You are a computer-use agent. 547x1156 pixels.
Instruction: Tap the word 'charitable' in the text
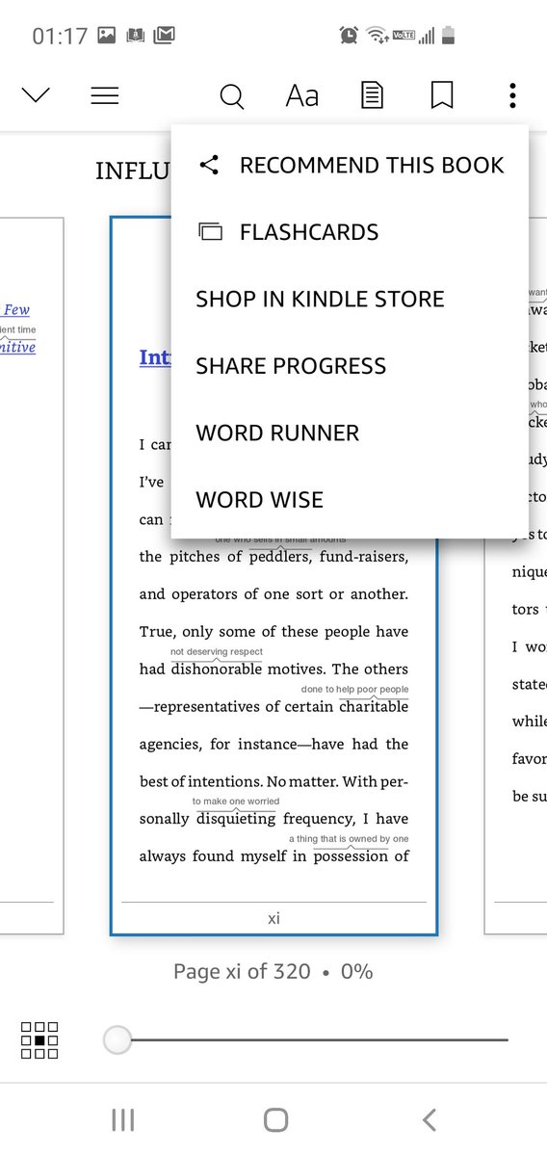pyautogui.click(x=374, y=707)
